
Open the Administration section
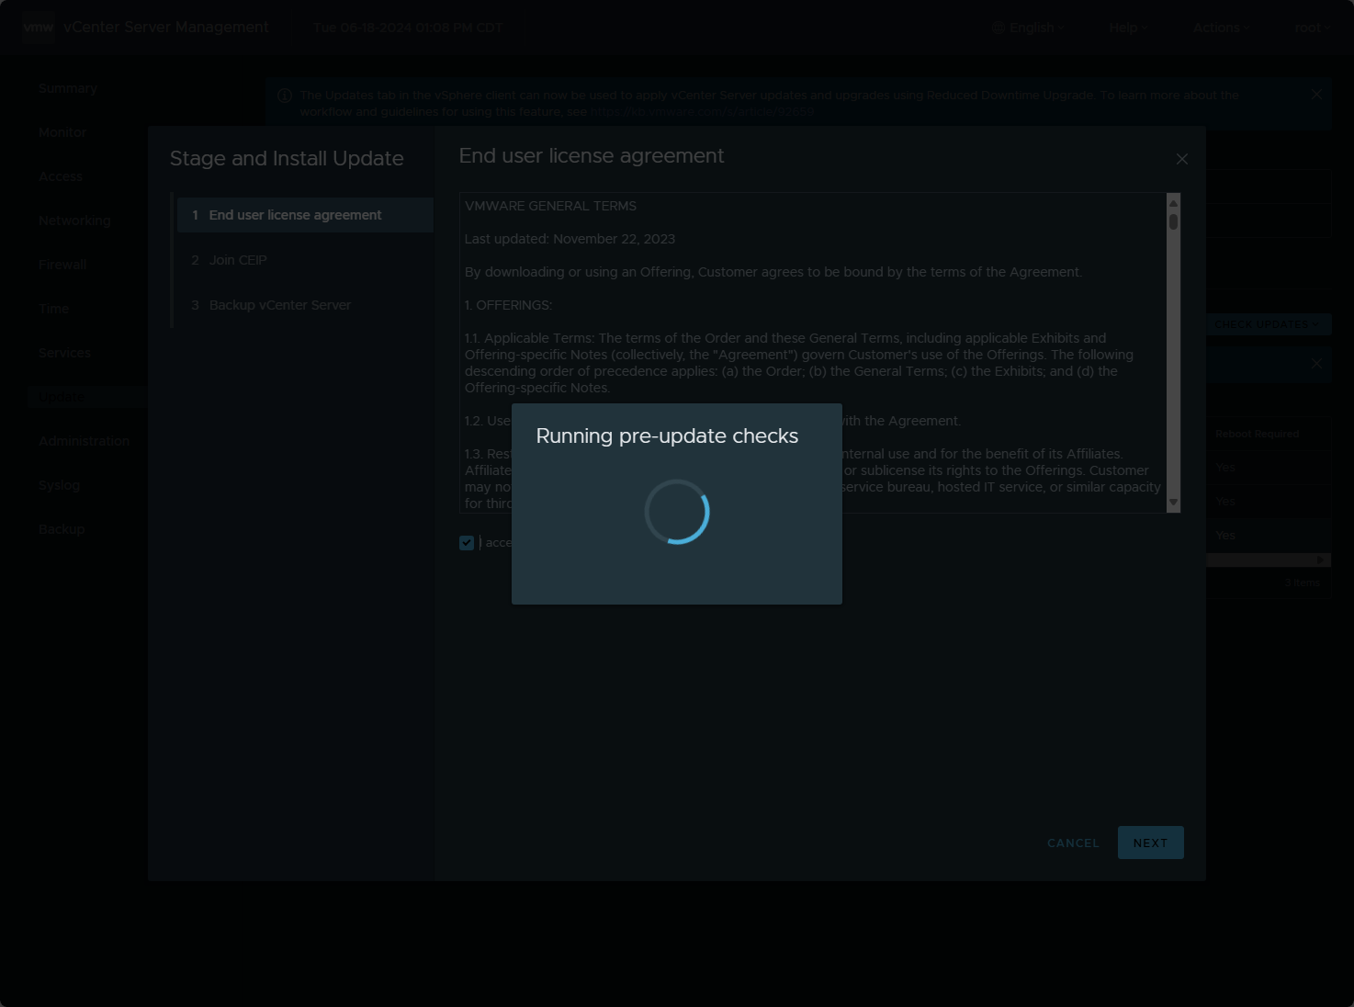[85, 441]
